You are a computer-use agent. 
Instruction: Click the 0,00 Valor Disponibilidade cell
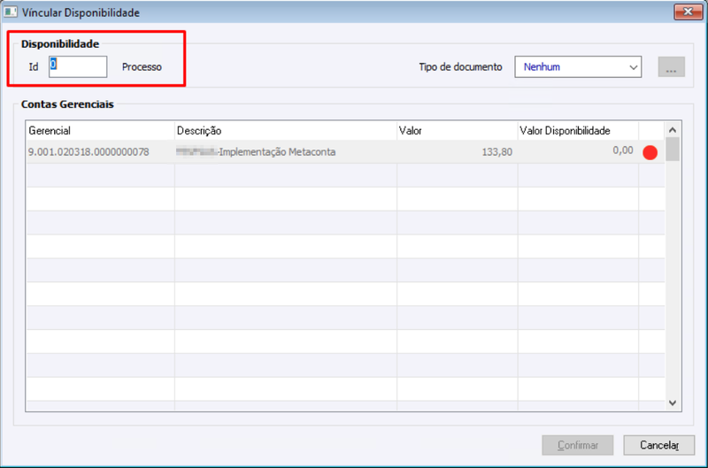(578, 150)
